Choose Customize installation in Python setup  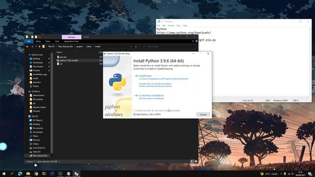pos(151,95)
